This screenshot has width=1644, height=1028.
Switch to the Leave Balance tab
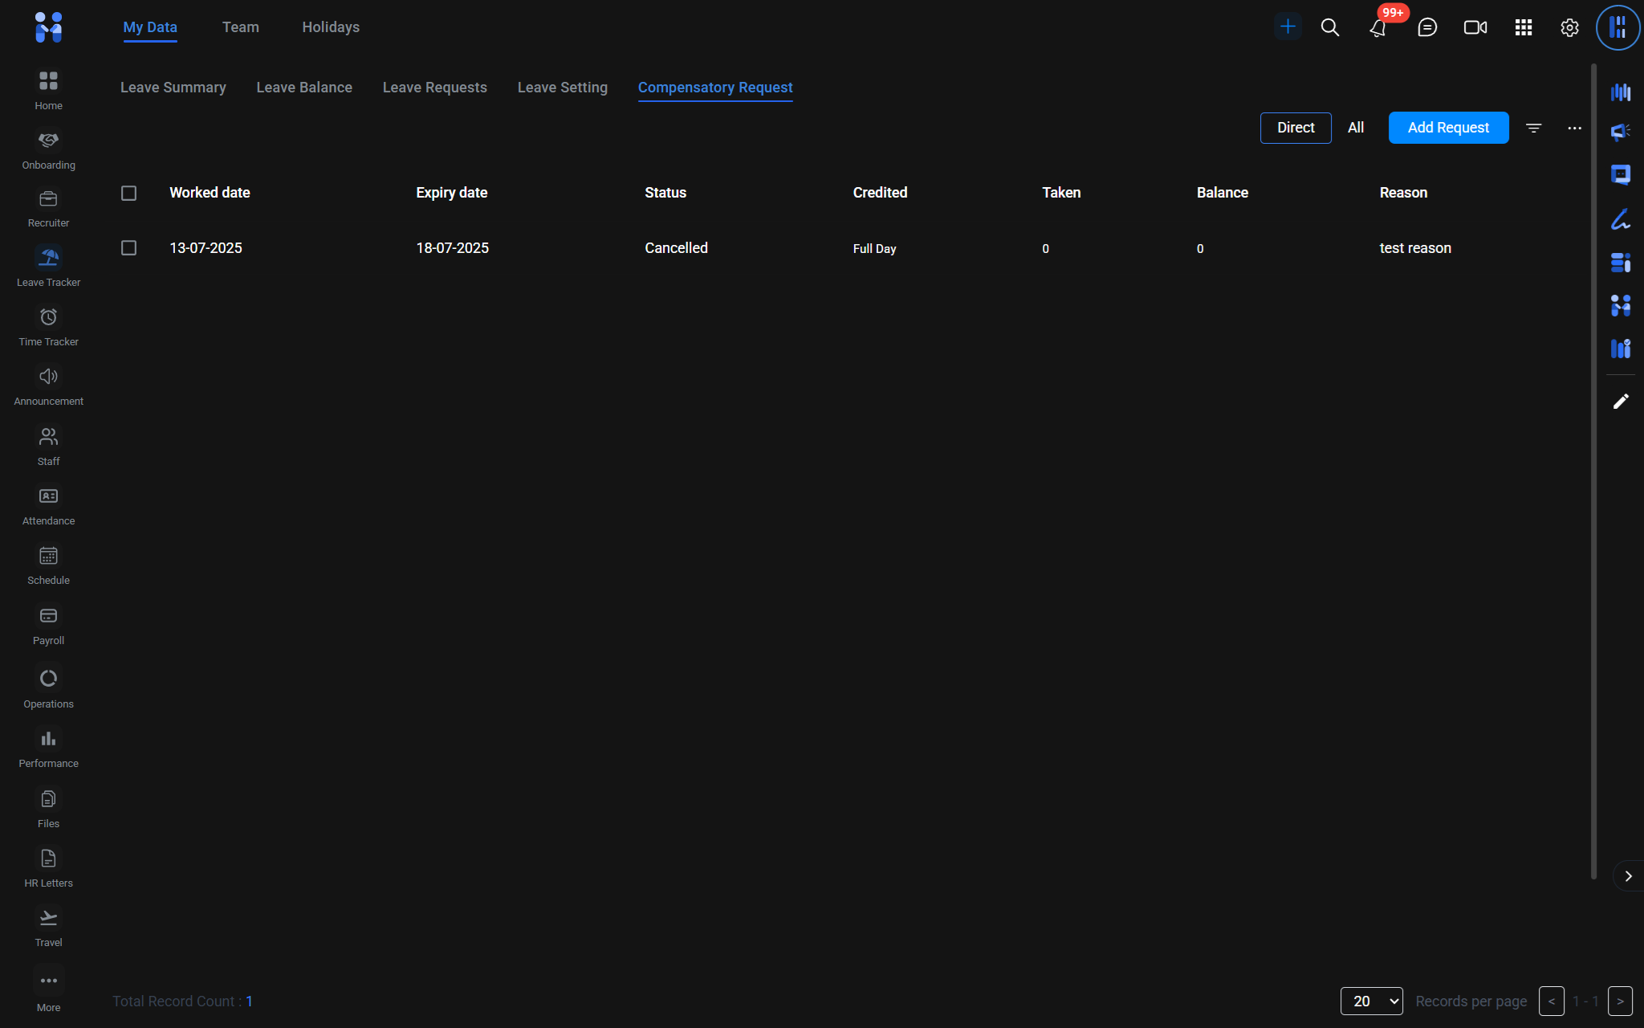(304, 88)
